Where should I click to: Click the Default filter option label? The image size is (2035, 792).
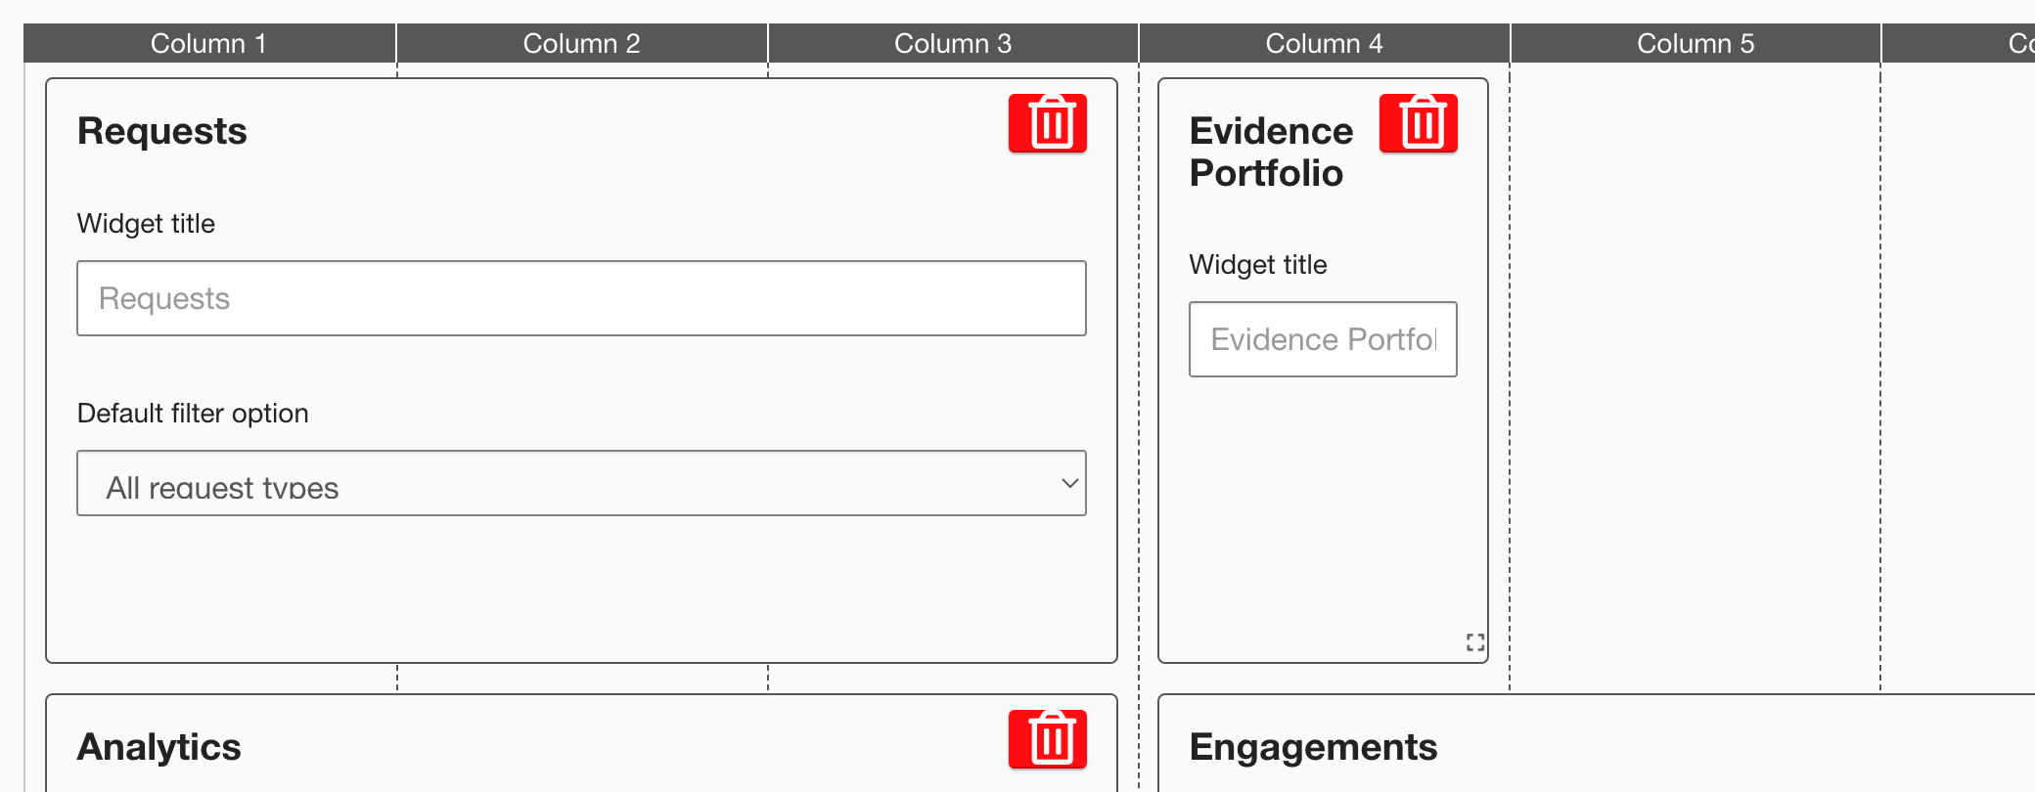pyautogui.click(x=193, y=414)
